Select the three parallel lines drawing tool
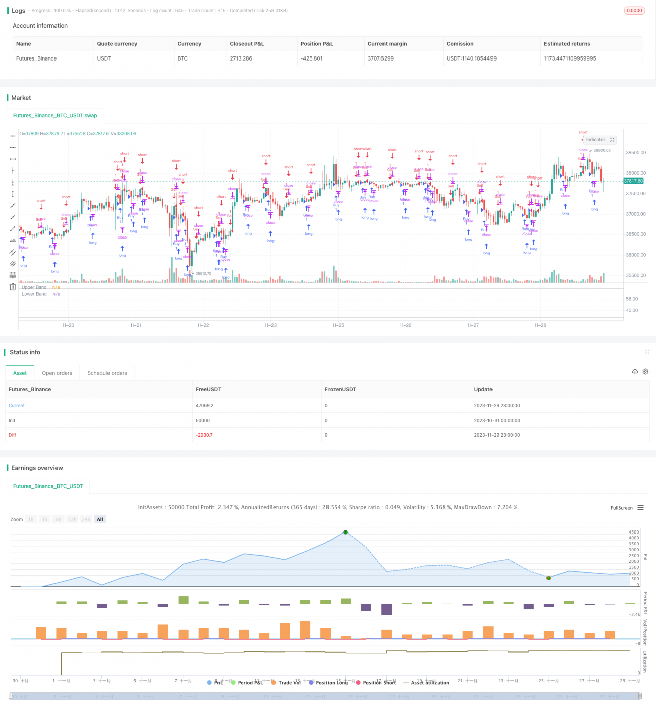This screenshot has width=656, height=711. click(13, 263)
